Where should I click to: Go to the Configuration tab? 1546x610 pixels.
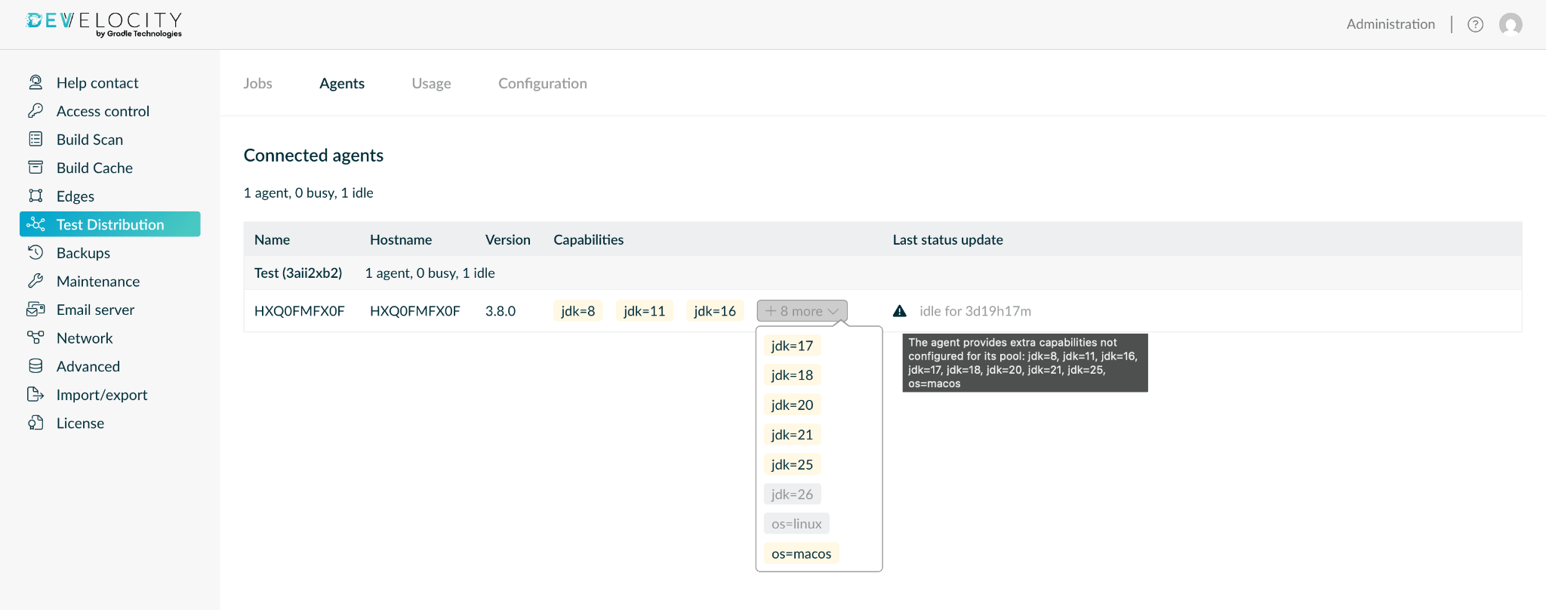click(543, 83)
